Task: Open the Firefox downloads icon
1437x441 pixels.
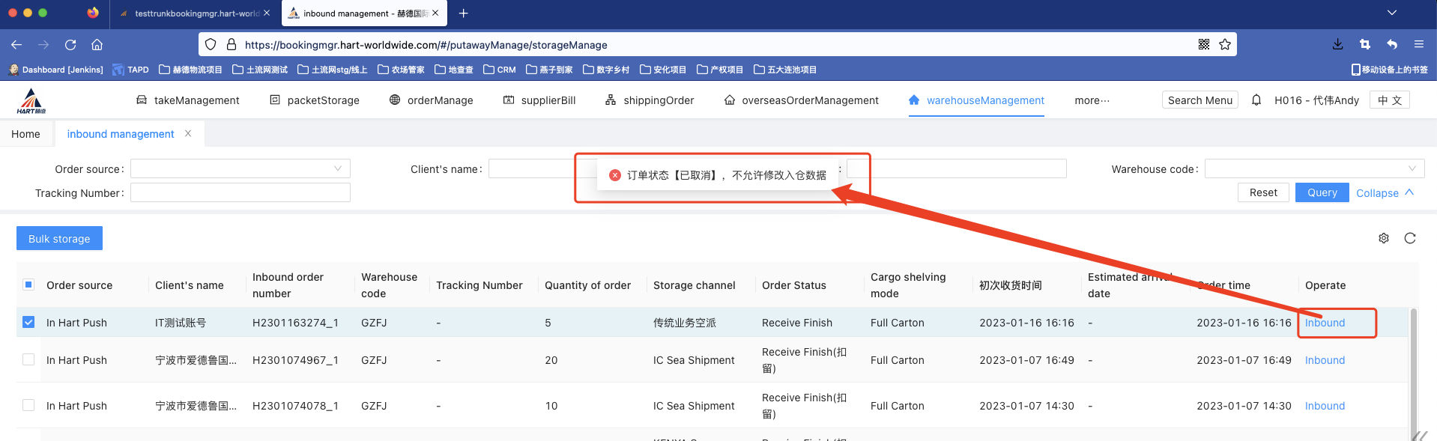Action: pyautogui.click(x=1337, y=45)
